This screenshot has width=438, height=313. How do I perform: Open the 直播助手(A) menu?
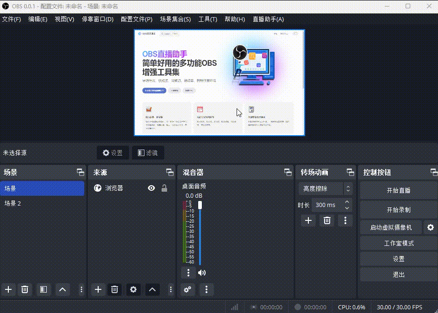tap(268, 19)
